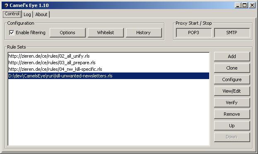Switch to the Log tab
Screen dimensions: 258x154
coord(27,14)
